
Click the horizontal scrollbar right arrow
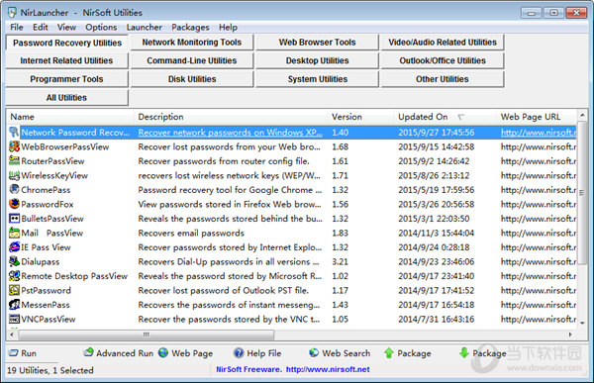coord(570,335)
